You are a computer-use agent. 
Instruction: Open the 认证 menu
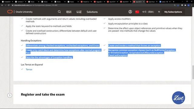coord(79,12)
